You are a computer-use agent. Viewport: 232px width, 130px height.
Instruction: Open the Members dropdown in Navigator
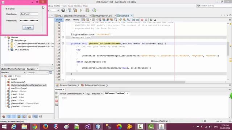click(13, 73)
